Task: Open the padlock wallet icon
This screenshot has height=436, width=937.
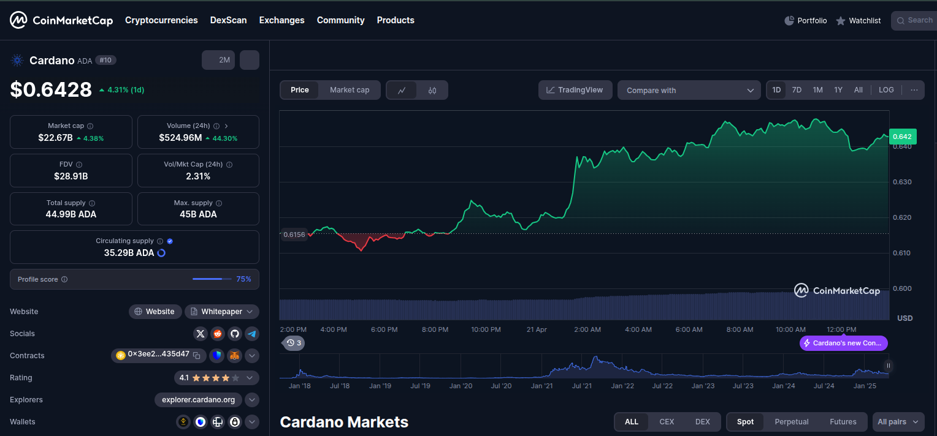Action: coord(235,422)
